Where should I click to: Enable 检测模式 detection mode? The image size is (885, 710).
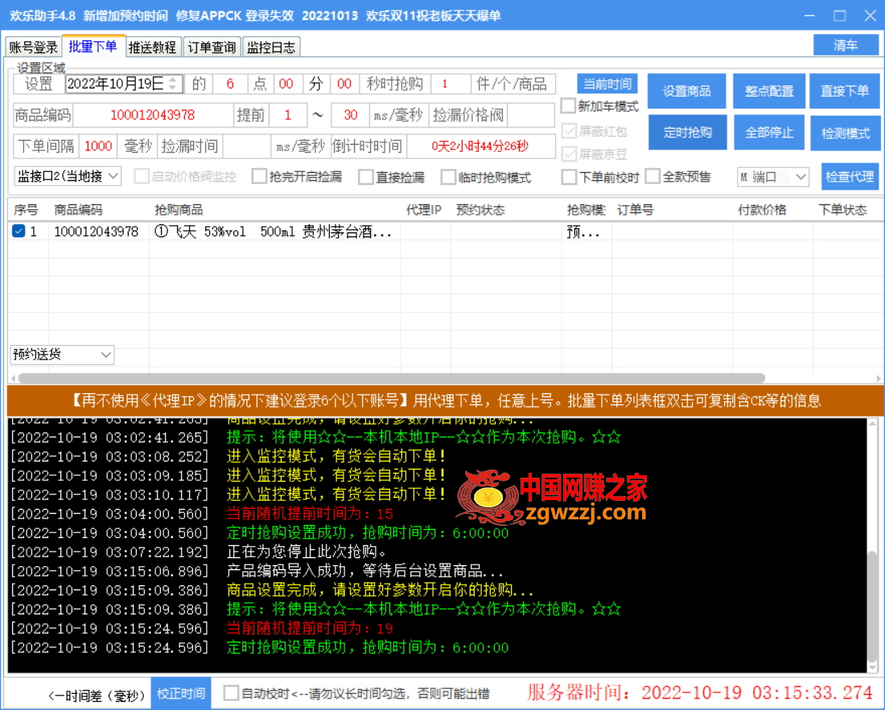click(846, 133)
